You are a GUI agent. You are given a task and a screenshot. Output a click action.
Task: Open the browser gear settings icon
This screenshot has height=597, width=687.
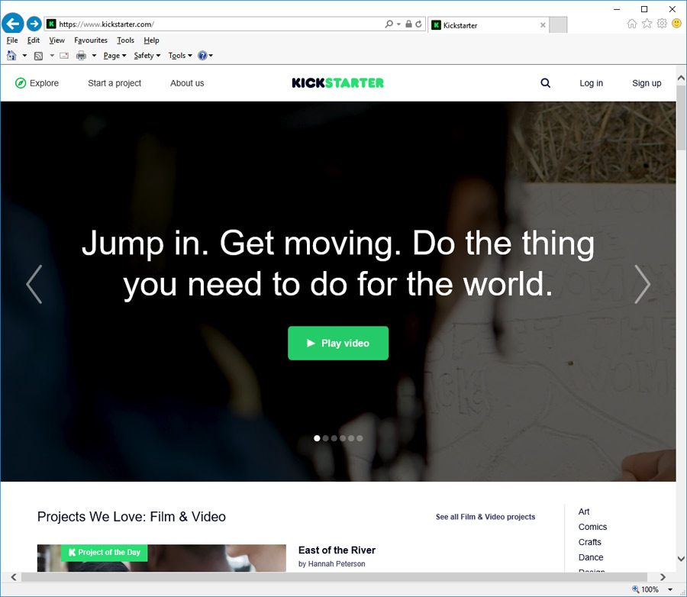pos(662,24)
